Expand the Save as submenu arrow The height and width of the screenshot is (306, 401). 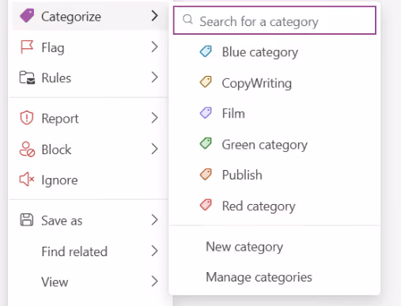coord(154,220)
